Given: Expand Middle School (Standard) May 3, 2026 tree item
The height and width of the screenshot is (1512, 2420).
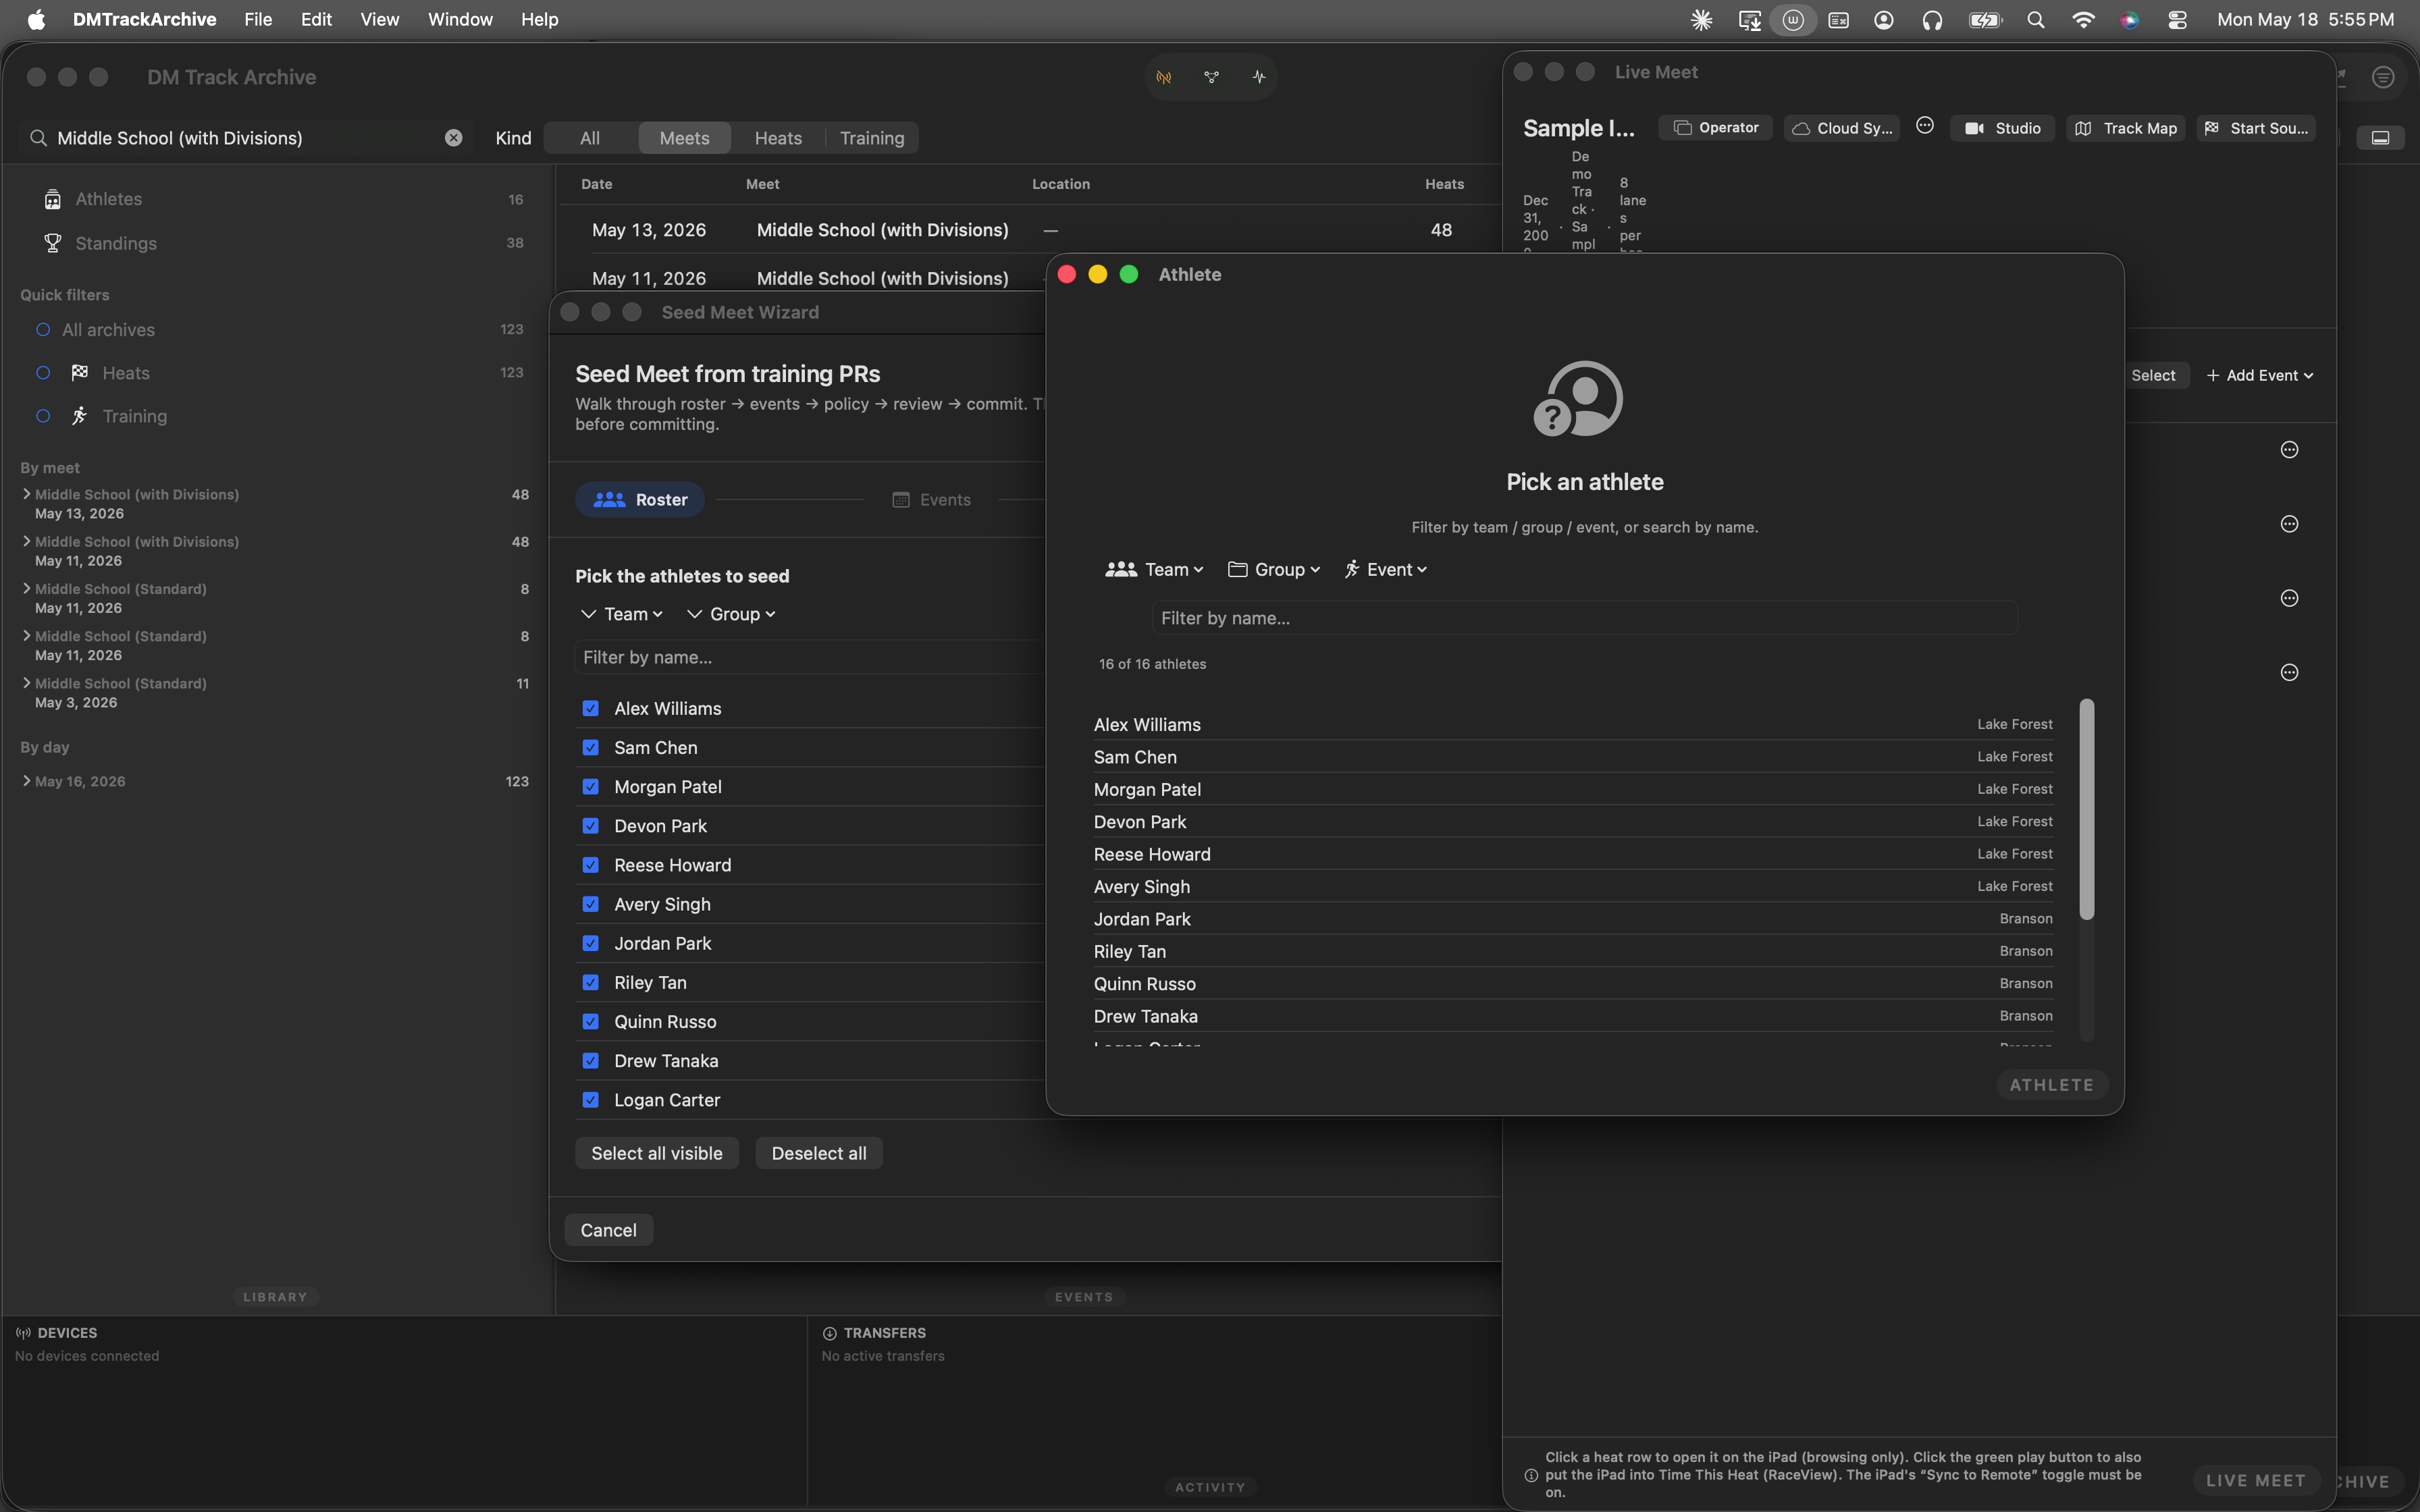Looking at the screenshot, I should 26,683.
